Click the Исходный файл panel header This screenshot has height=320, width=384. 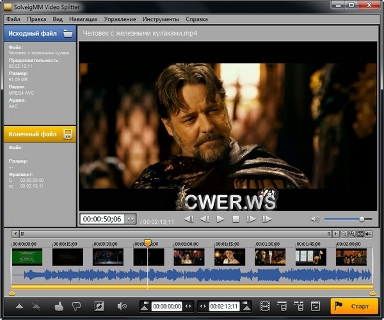coord(32,34)
